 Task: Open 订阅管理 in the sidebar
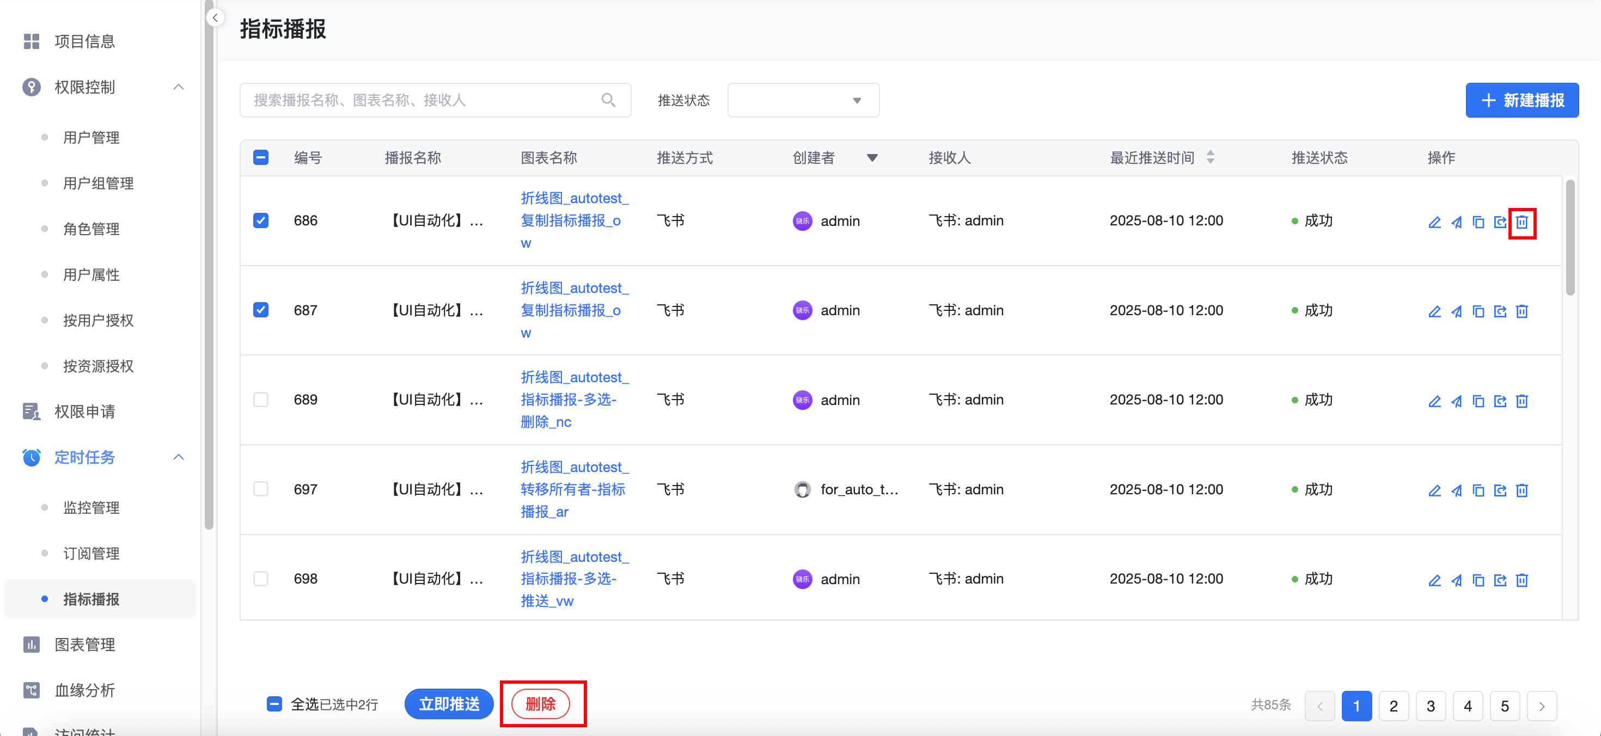pyautogui.click(x=91, y=553)
